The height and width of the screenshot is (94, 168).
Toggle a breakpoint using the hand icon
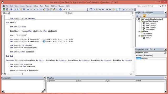pyautogui.click(x=114, y=9)
